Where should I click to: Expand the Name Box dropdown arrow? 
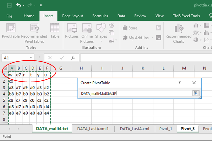tap(31, 58)
